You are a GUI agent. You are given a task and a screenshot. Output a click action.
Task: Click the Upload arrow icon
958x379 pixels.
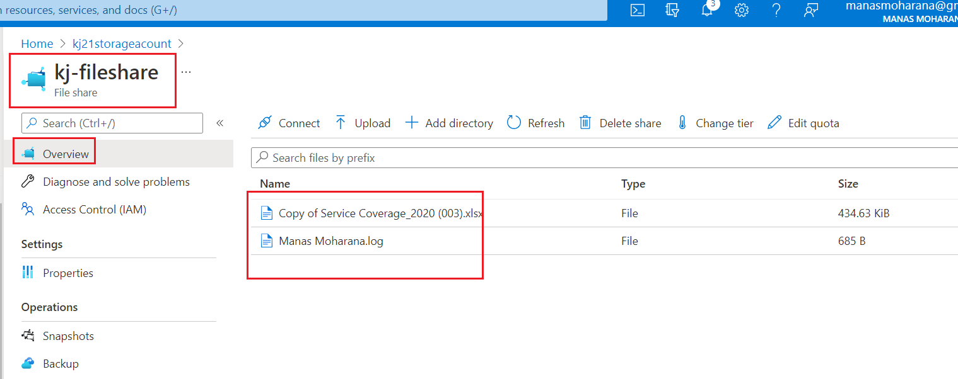tap(341, 123)
